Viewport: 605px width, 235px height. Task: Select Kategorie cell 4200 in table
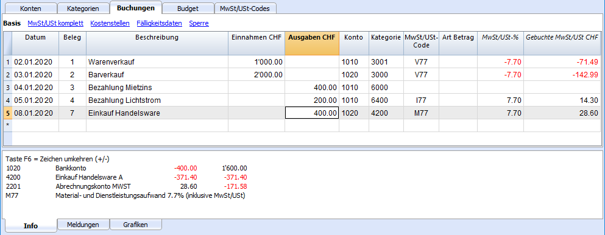point(386,113)
